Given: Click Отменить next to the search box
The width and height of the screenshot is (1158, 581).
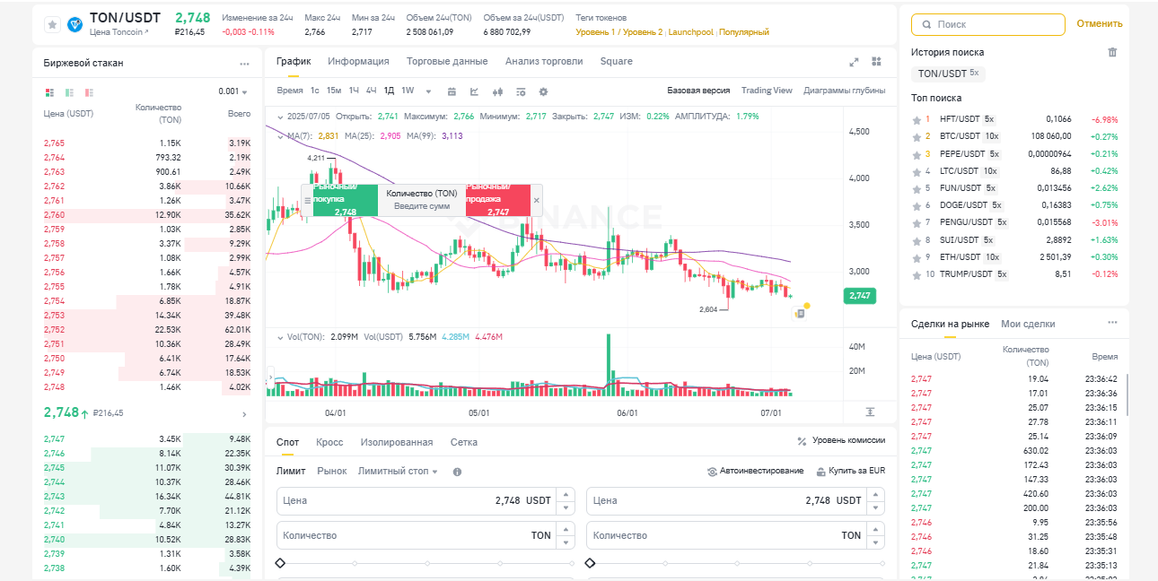Looking at the screenshot, I should click(1100, 24).
